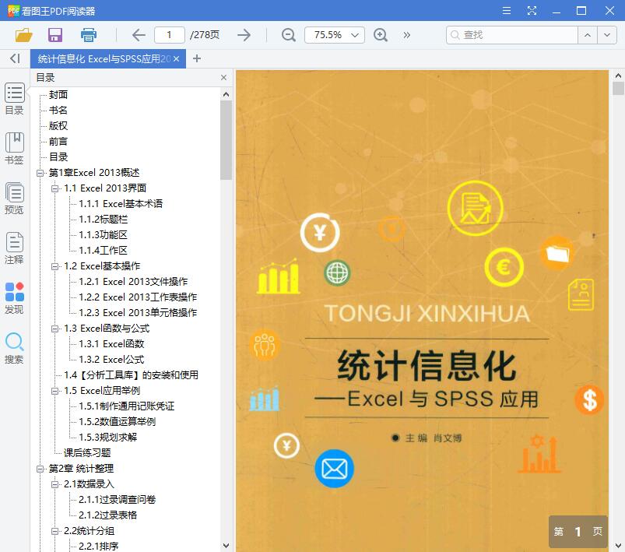625x552 pixels.
Task: Open 1.3.2 Excel公式 section
Action: point(111,360)
